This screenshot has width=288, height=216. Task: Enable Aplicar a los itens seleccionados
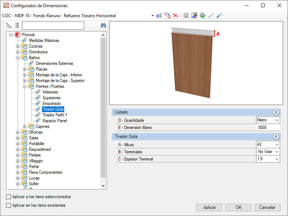(9, 197)
